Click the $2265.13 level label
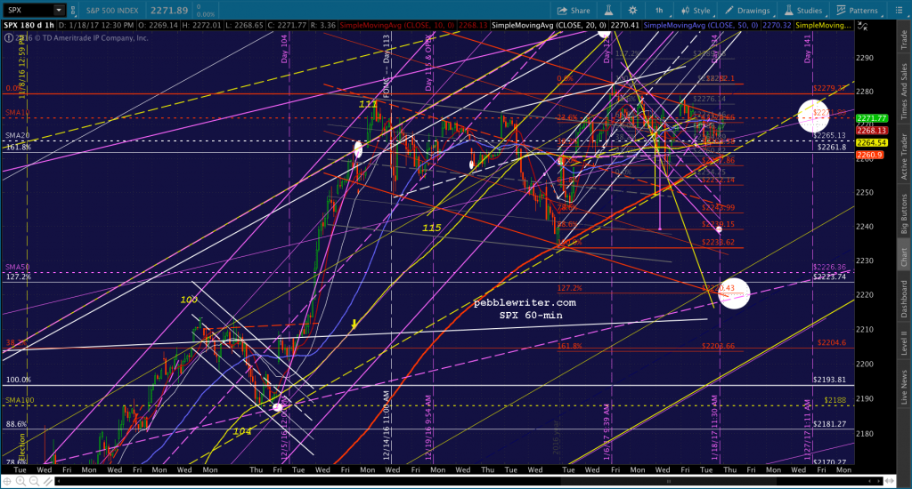Image resolution: width=912 pixels, height=489 pixels. tap(830, 135)
